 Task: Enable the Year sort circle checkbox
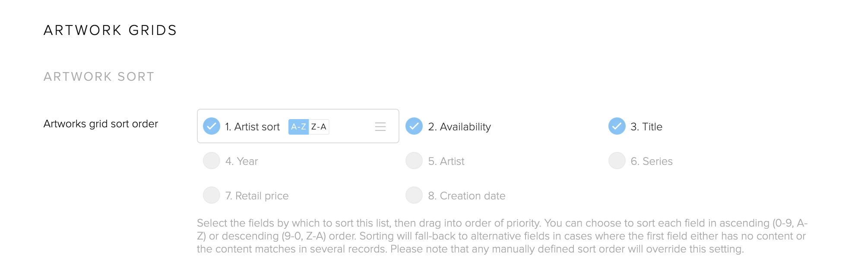click(212, 161)
